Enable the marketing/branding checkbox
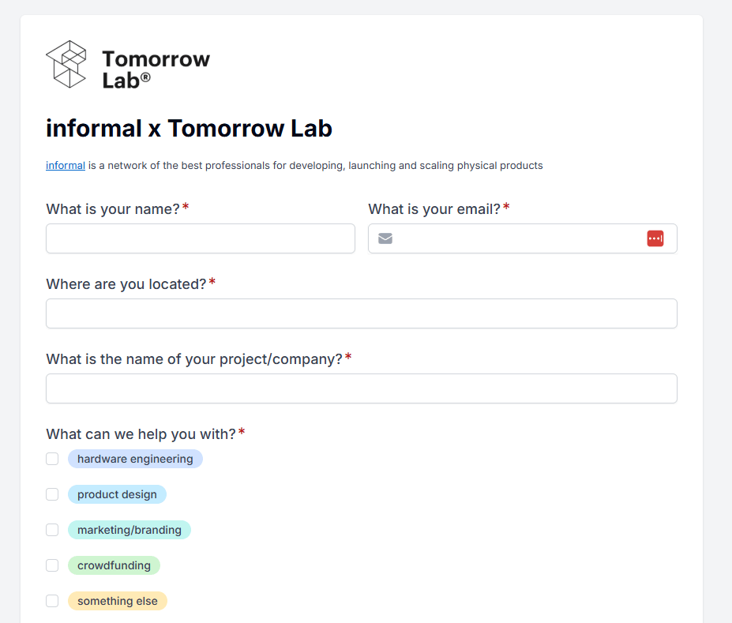The width and height of the screenshot is (732, 623). (52, 530)
